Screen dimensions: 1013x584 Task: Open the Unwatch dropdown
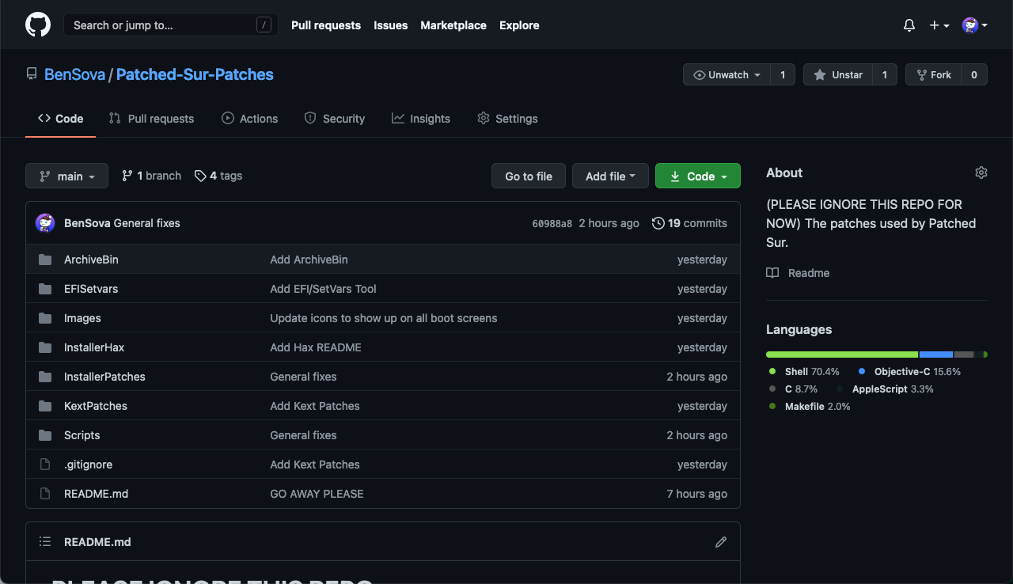pyautogui.click(x=727, y=74)
